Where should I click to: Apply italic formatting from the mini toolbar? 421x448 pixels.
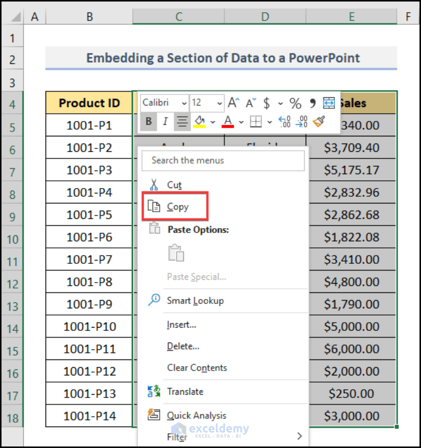click(x=165, y=121)
